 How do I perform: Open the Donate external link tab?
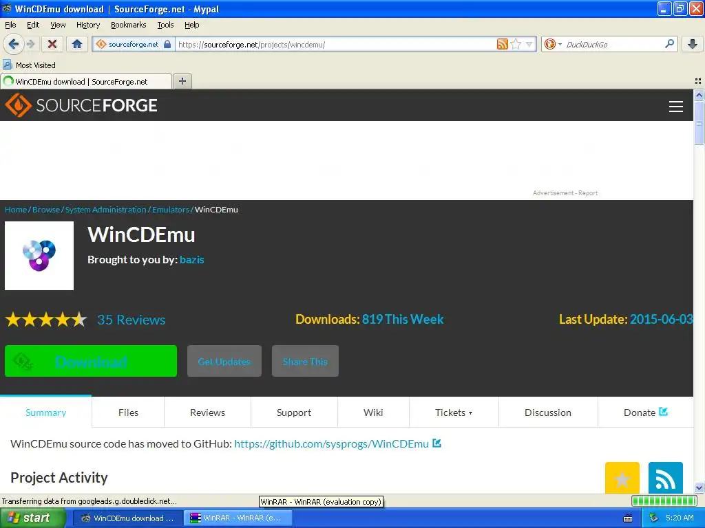pos(646,412)
